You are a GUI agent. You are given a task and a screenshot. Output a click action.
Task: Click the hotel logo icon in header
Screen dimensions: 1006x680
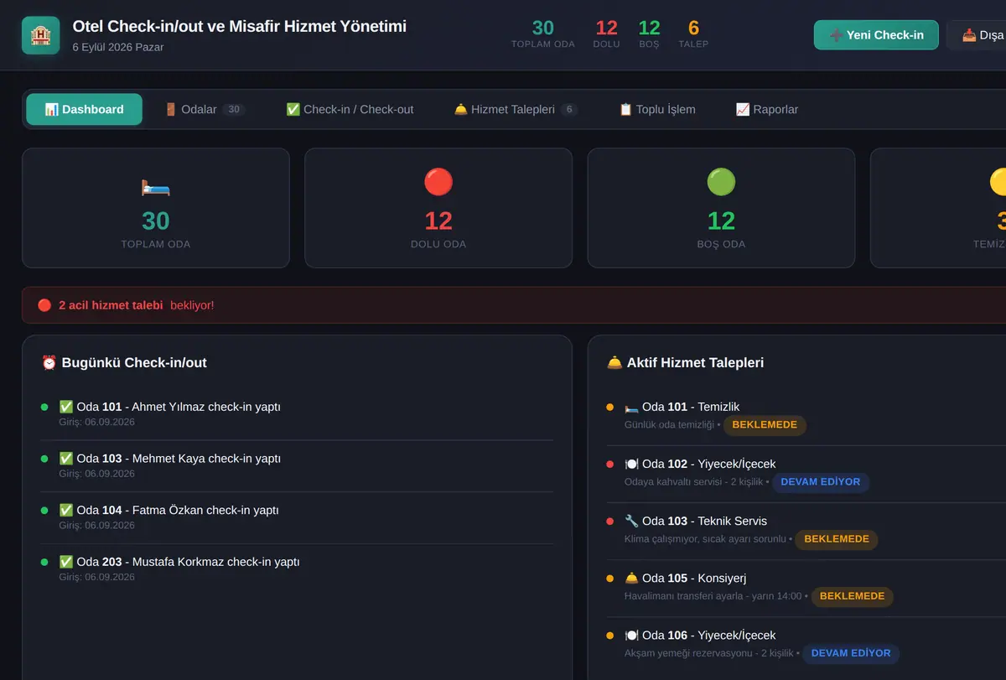[x=41, y=35]
